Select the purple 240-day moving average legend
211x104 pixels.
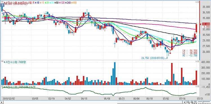pos(68,3)
